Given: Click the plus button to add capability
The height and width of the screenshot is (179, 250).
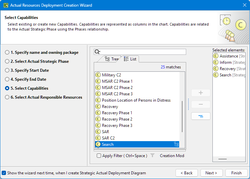Looking at the screenshot, I should click(x=200, y=93).
